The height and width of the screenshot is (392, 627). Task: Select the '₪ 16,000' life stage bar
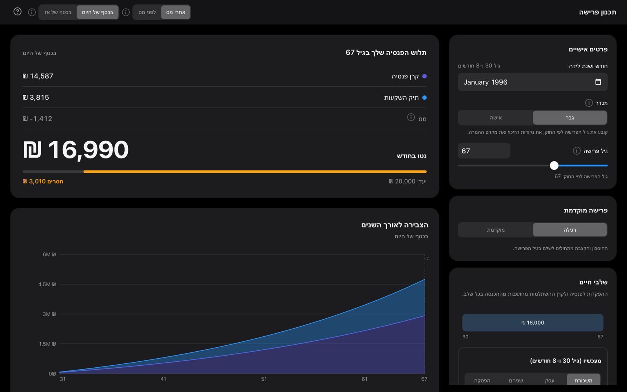pos(533,323)
